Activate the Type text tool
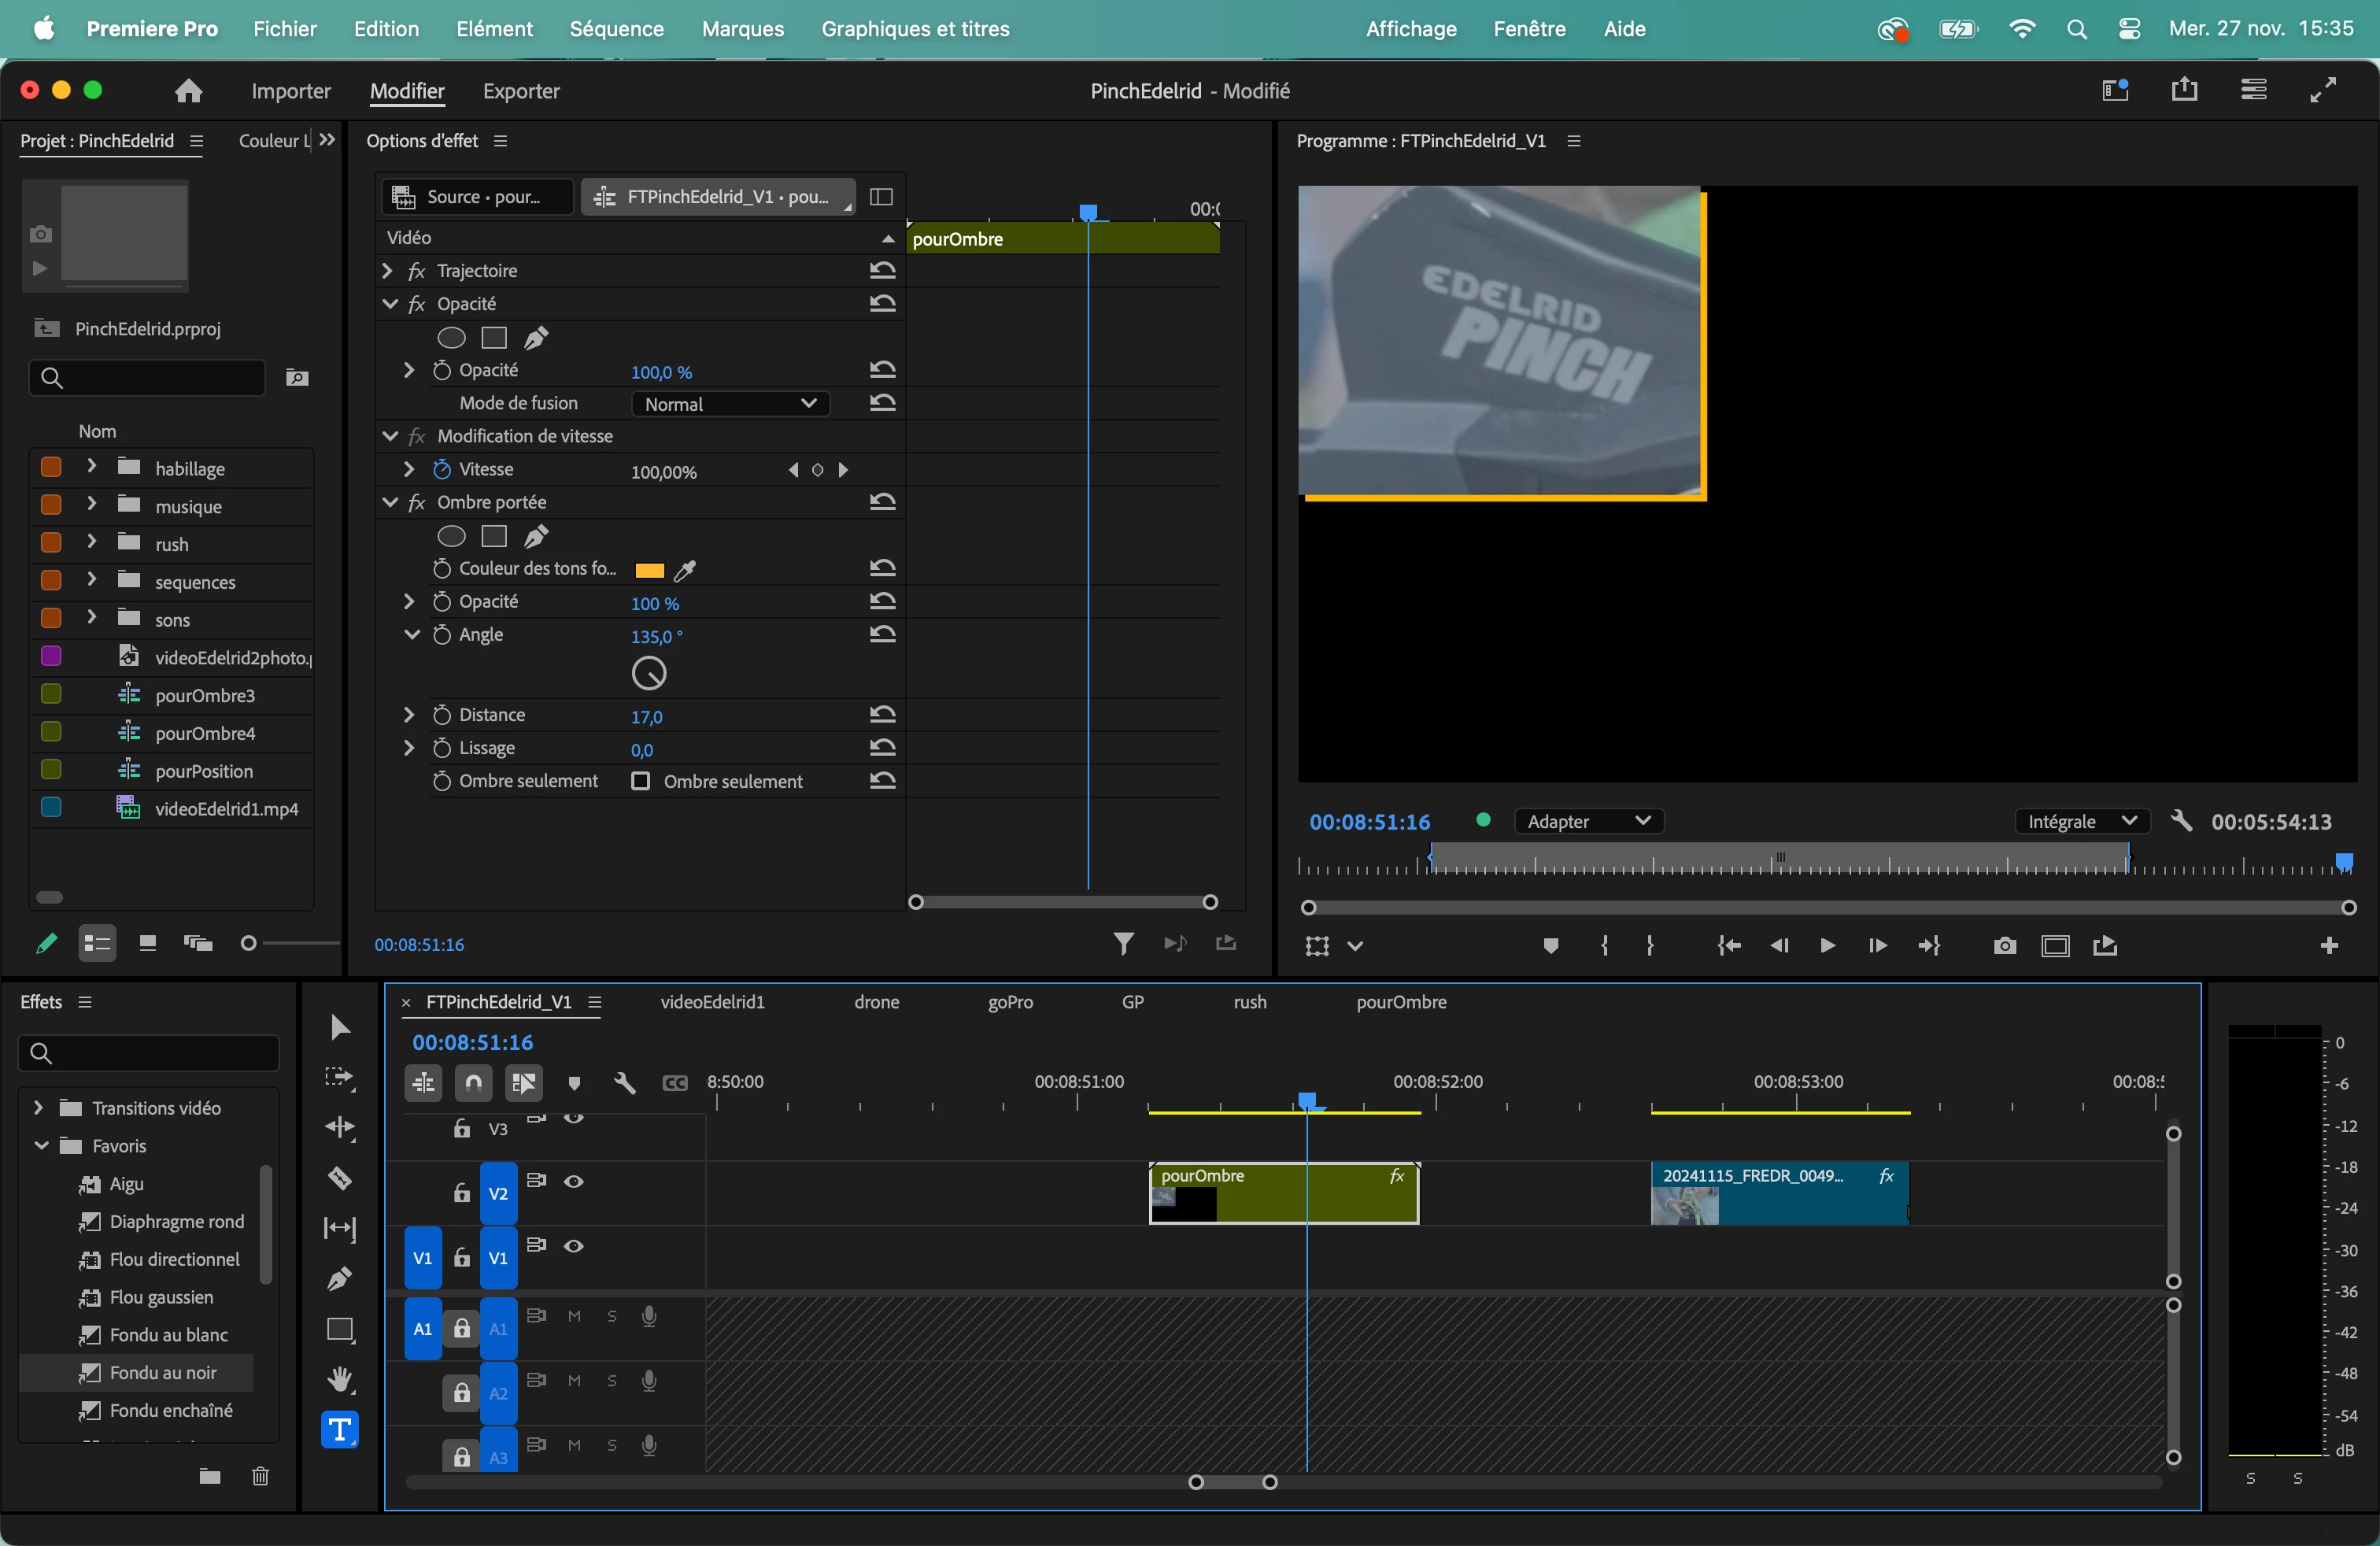The width and height of the screenshot is (2380, 1546). click(x=340, y=1430)
